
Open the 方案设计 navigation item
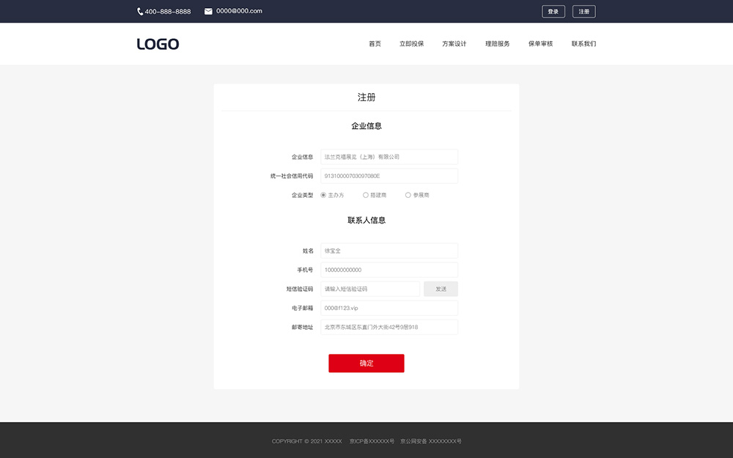coord(454,44)
